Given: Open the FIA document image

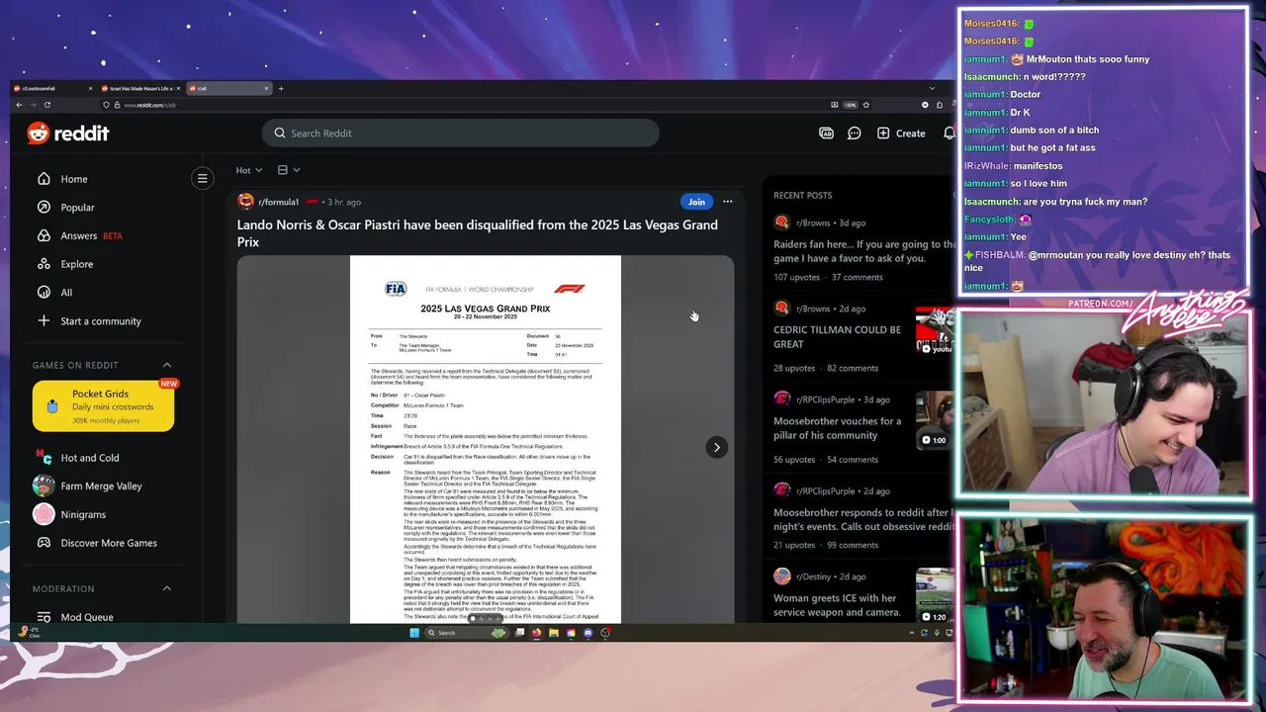Looking at the screenshot, I should coord(486,440).
